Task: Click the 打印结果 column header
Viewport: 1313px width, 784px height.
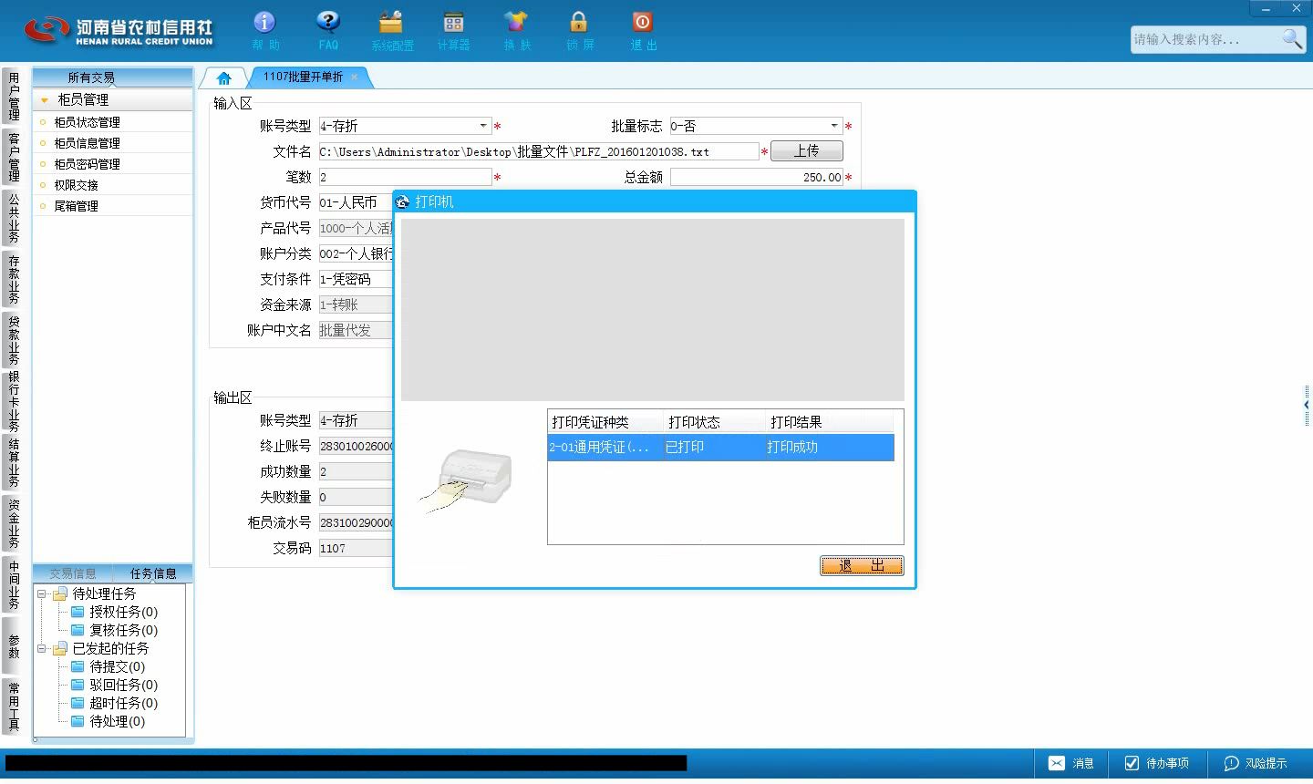Action: (829, 422)
